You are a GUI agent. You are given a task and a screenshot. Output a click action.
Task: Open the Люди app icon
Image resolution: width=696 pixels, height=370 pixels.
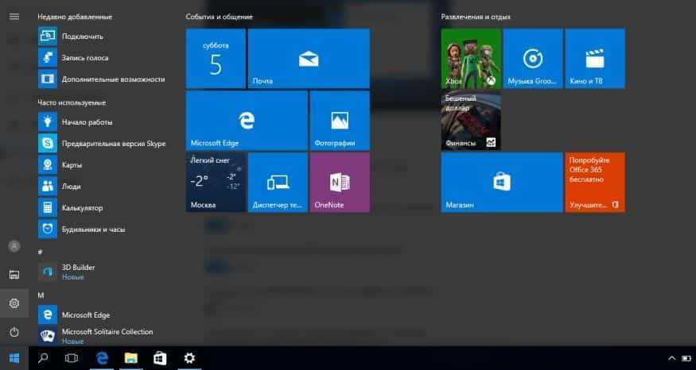coord(48,186)
